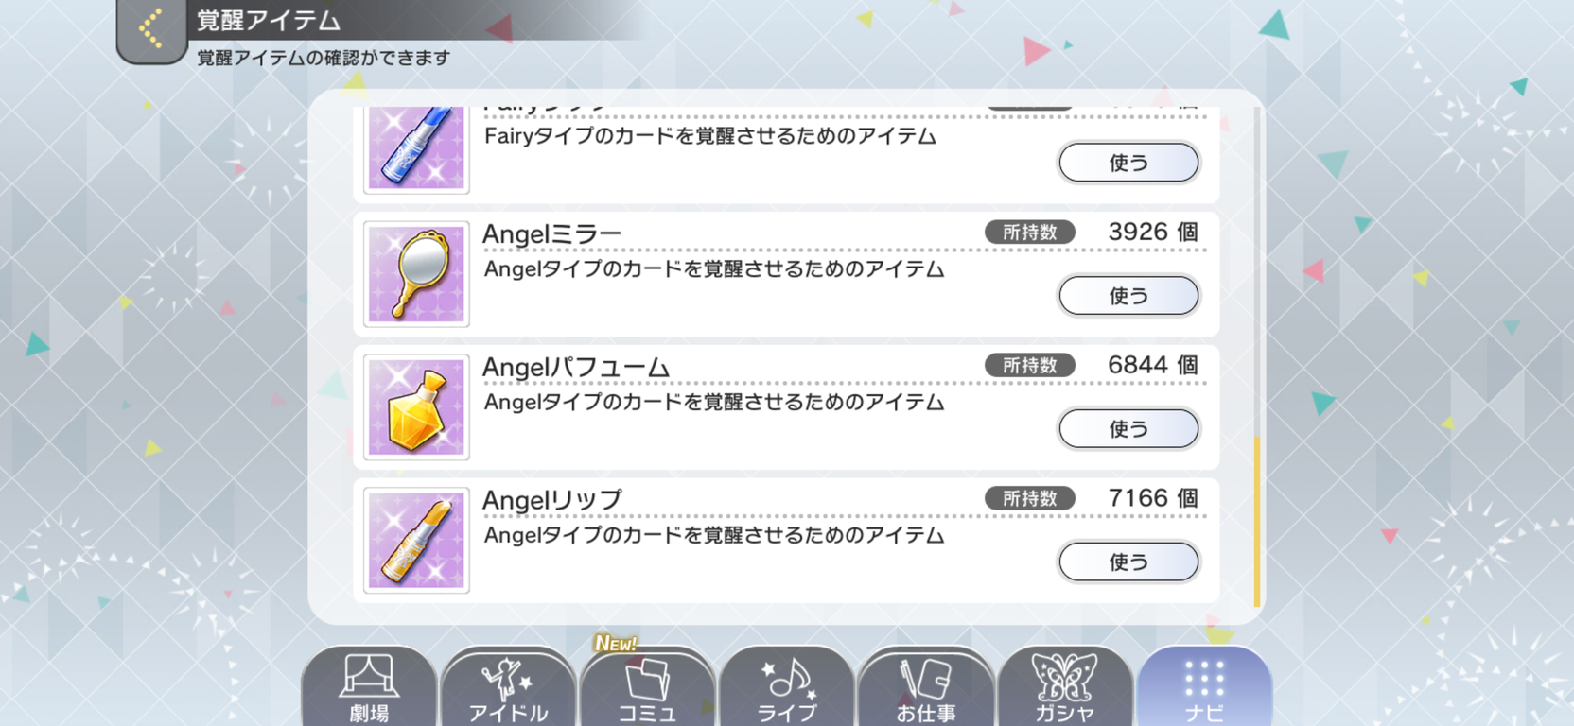Tap the Angel Mirror item icon
This screenshot has height=726, width=1574.
pos(416,274)
